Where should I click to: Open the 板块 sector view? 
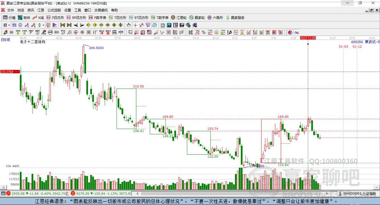(24, 18)
